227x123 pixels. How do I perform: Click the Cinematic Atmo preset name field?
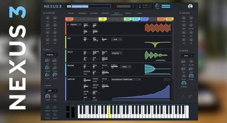coord(91,6)
